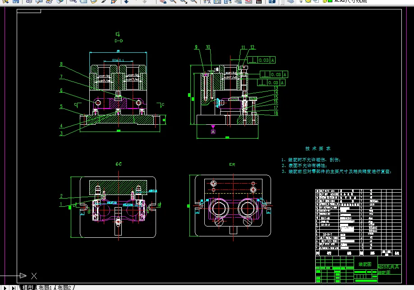Select part balloon number 10

pos(208,47)
